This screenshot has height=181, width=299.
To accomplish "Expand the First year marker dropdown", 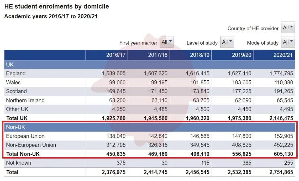I will [x=166, y=42].
